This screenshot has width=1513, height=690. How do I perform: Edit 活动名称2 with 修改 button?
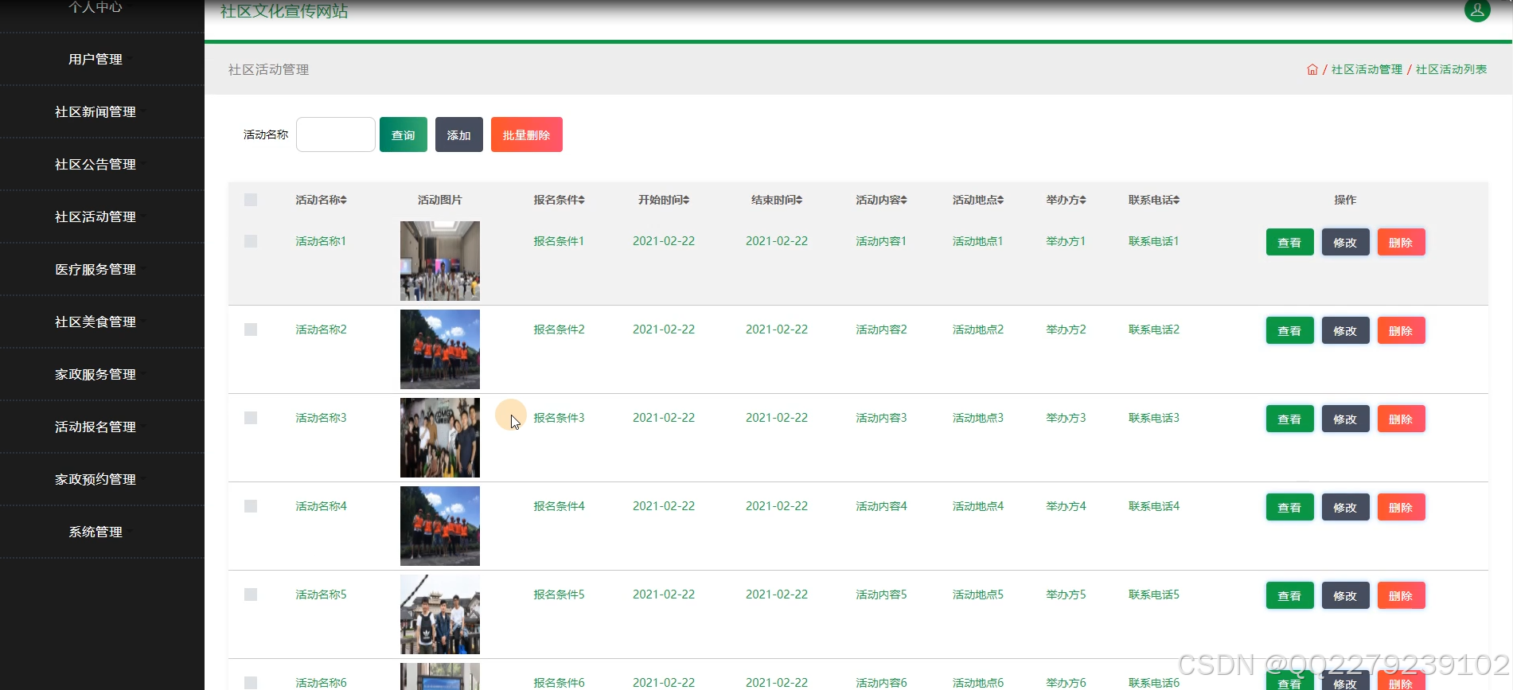[1345, 330]
